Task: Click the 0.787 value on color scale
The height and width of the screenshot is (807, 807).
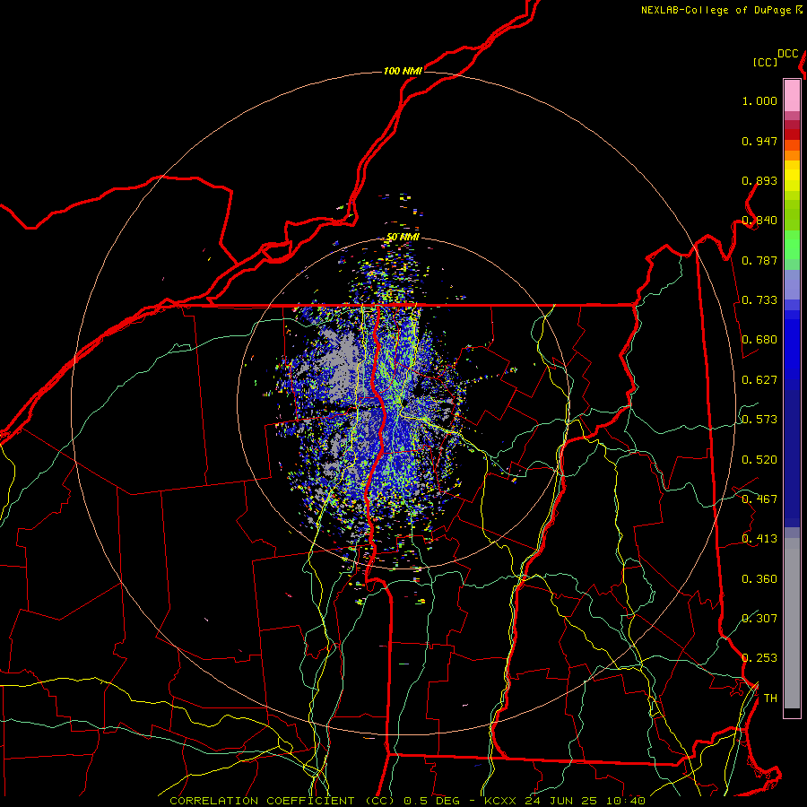Action: click(759, 260)
